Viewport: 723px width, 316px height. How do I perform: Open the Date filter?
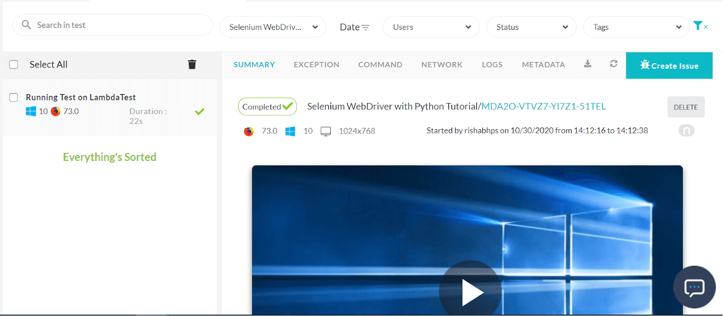(x=355, y=27)
